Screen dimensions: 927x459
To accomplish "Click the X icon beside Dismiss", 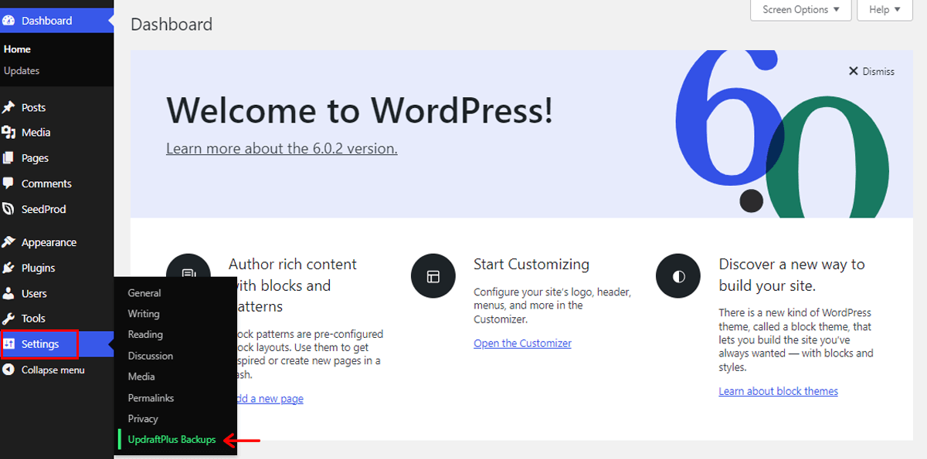I will pyautogui.click(x=854, y=71).
